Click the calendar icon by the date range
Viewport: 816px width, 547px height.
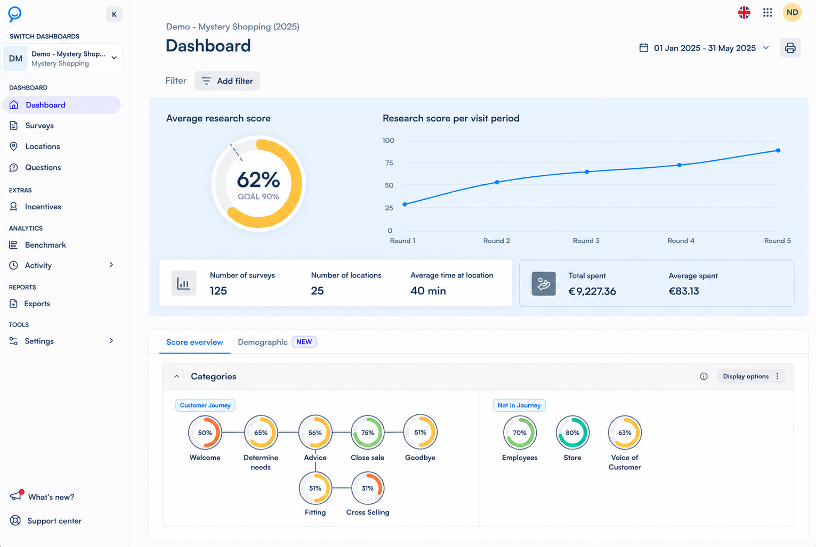(644, 48)
